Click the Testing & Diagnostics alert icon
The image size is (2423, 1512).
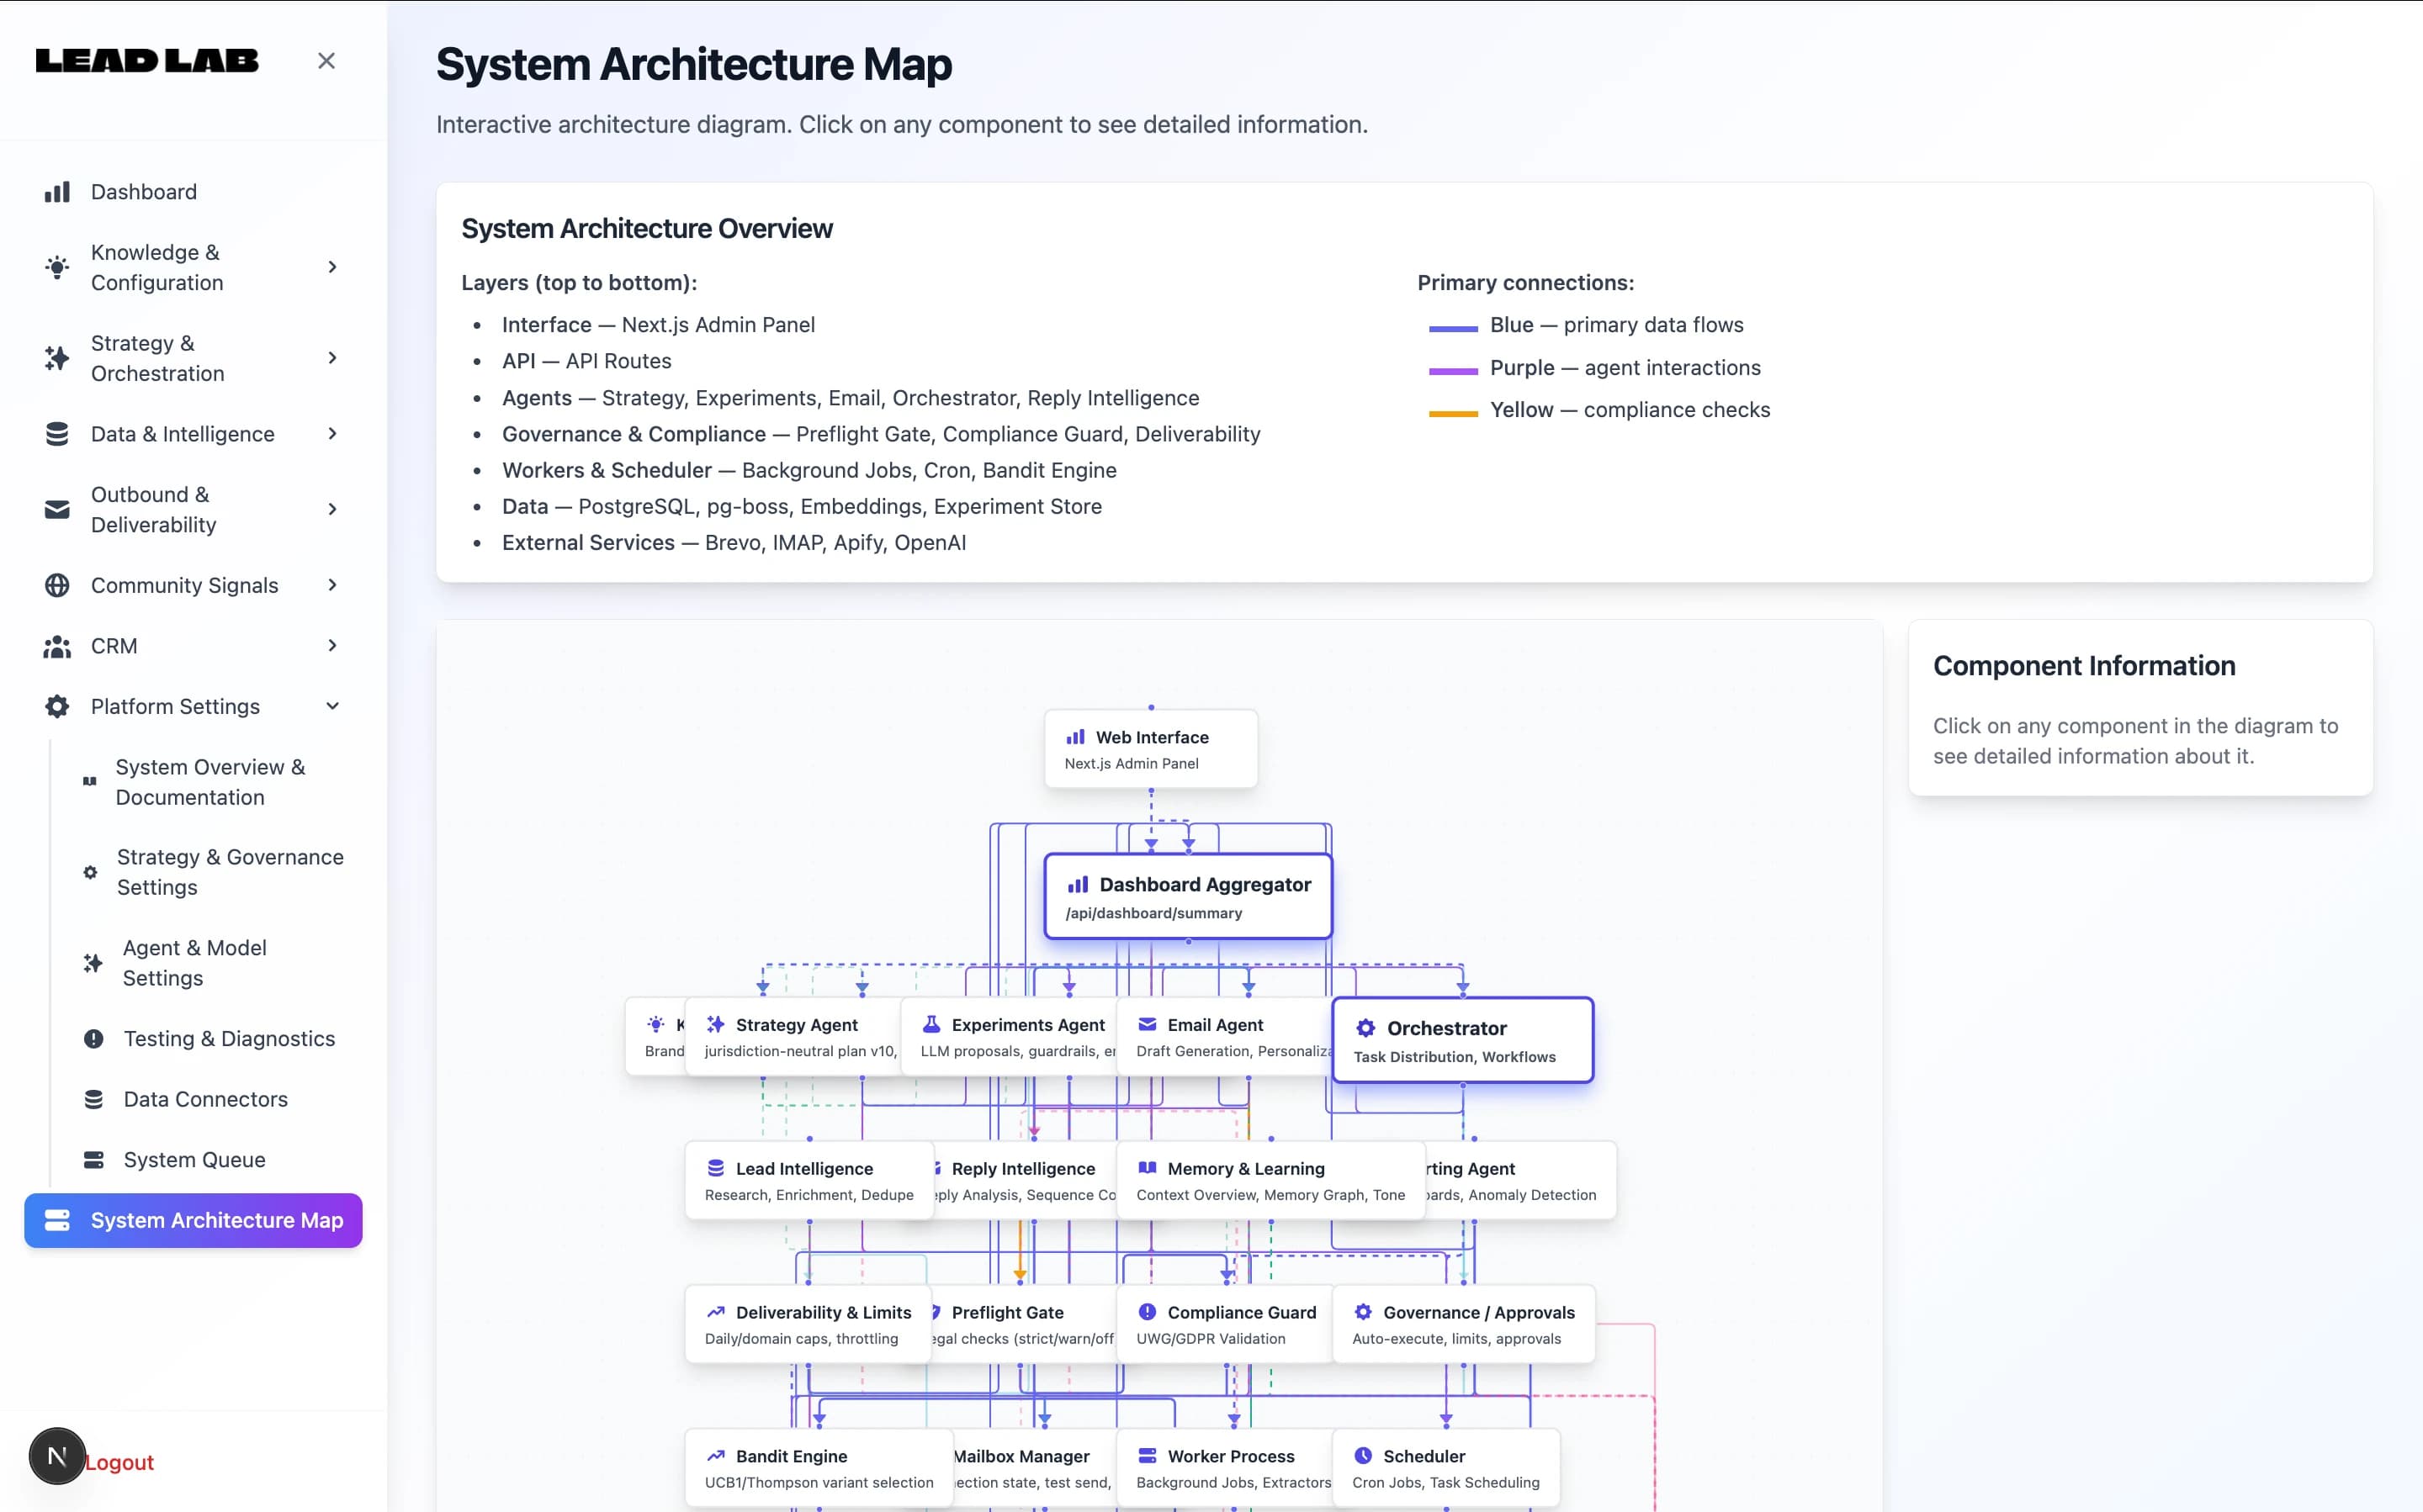(x=93, y=1039)
